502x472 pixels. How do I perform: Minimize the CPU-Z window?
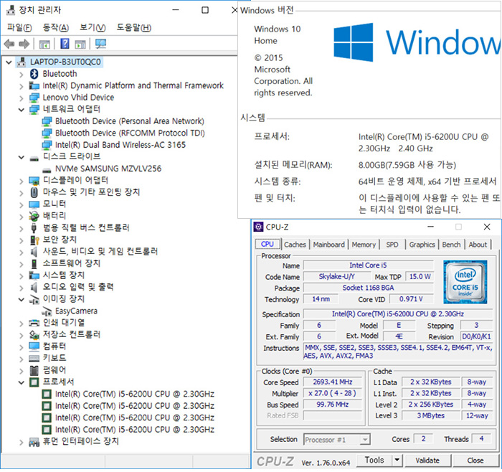(x=430, y=227)
